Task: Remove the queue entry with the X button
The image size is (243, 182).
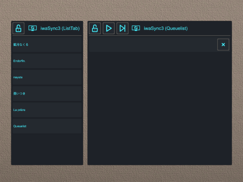Action: (x=223, y=45)
